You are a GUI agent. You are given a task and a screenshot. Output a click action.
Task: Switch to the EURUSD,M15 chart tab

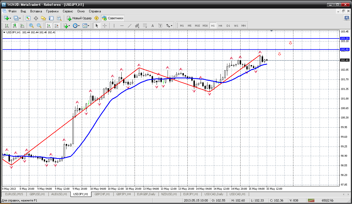coord(14,194)
